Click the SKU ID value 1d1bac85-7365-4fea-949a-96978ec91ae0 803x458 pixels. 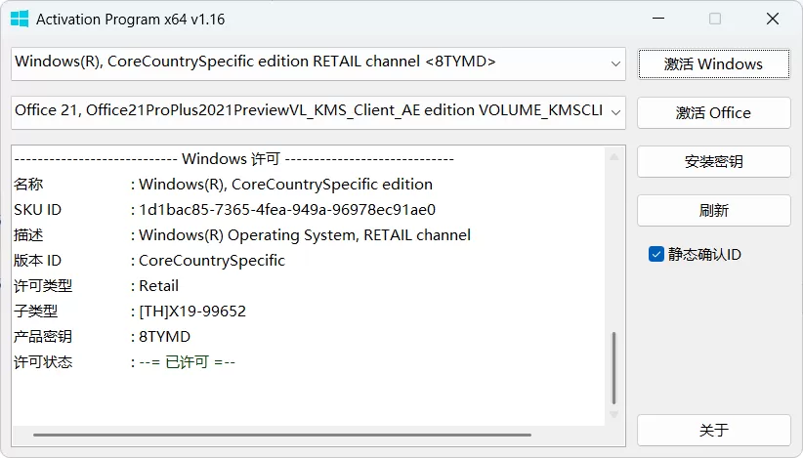click(x=287, y=210)
